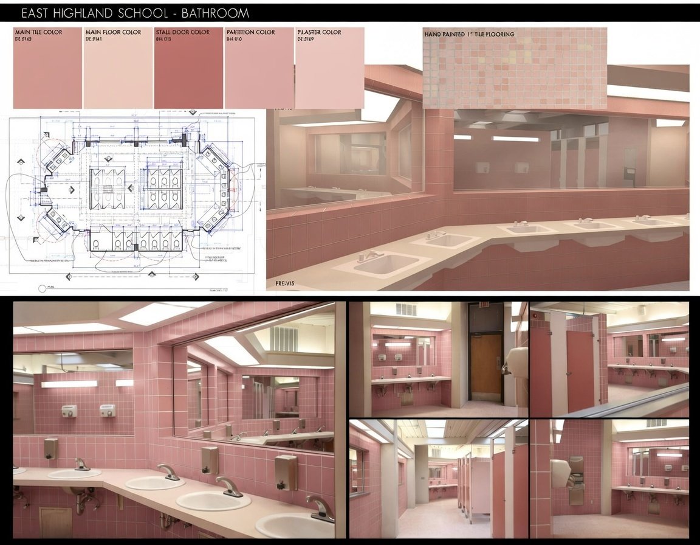Pick the Stall Door Color swatch
This screenshot has width=700, height=545.
pos(188,68)
